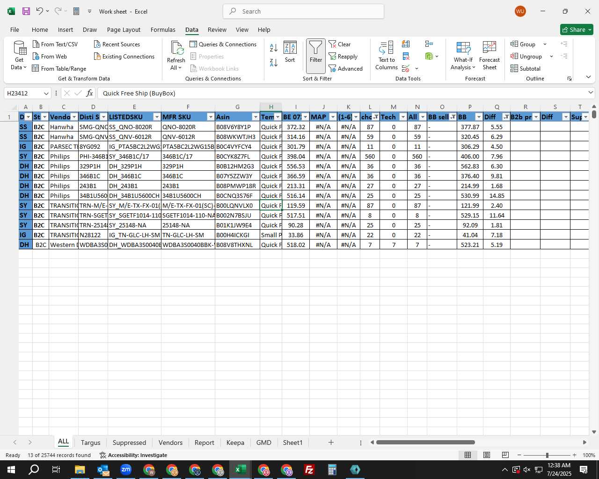Open the Formulas ribbon tab
Screen dimensions: 599x479
click(x=163, y=29)
